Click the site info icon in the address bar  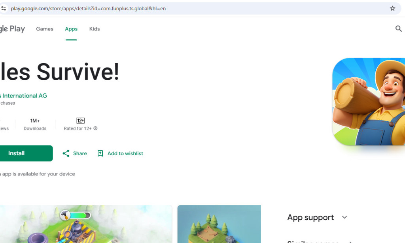[x=4, y=8]
